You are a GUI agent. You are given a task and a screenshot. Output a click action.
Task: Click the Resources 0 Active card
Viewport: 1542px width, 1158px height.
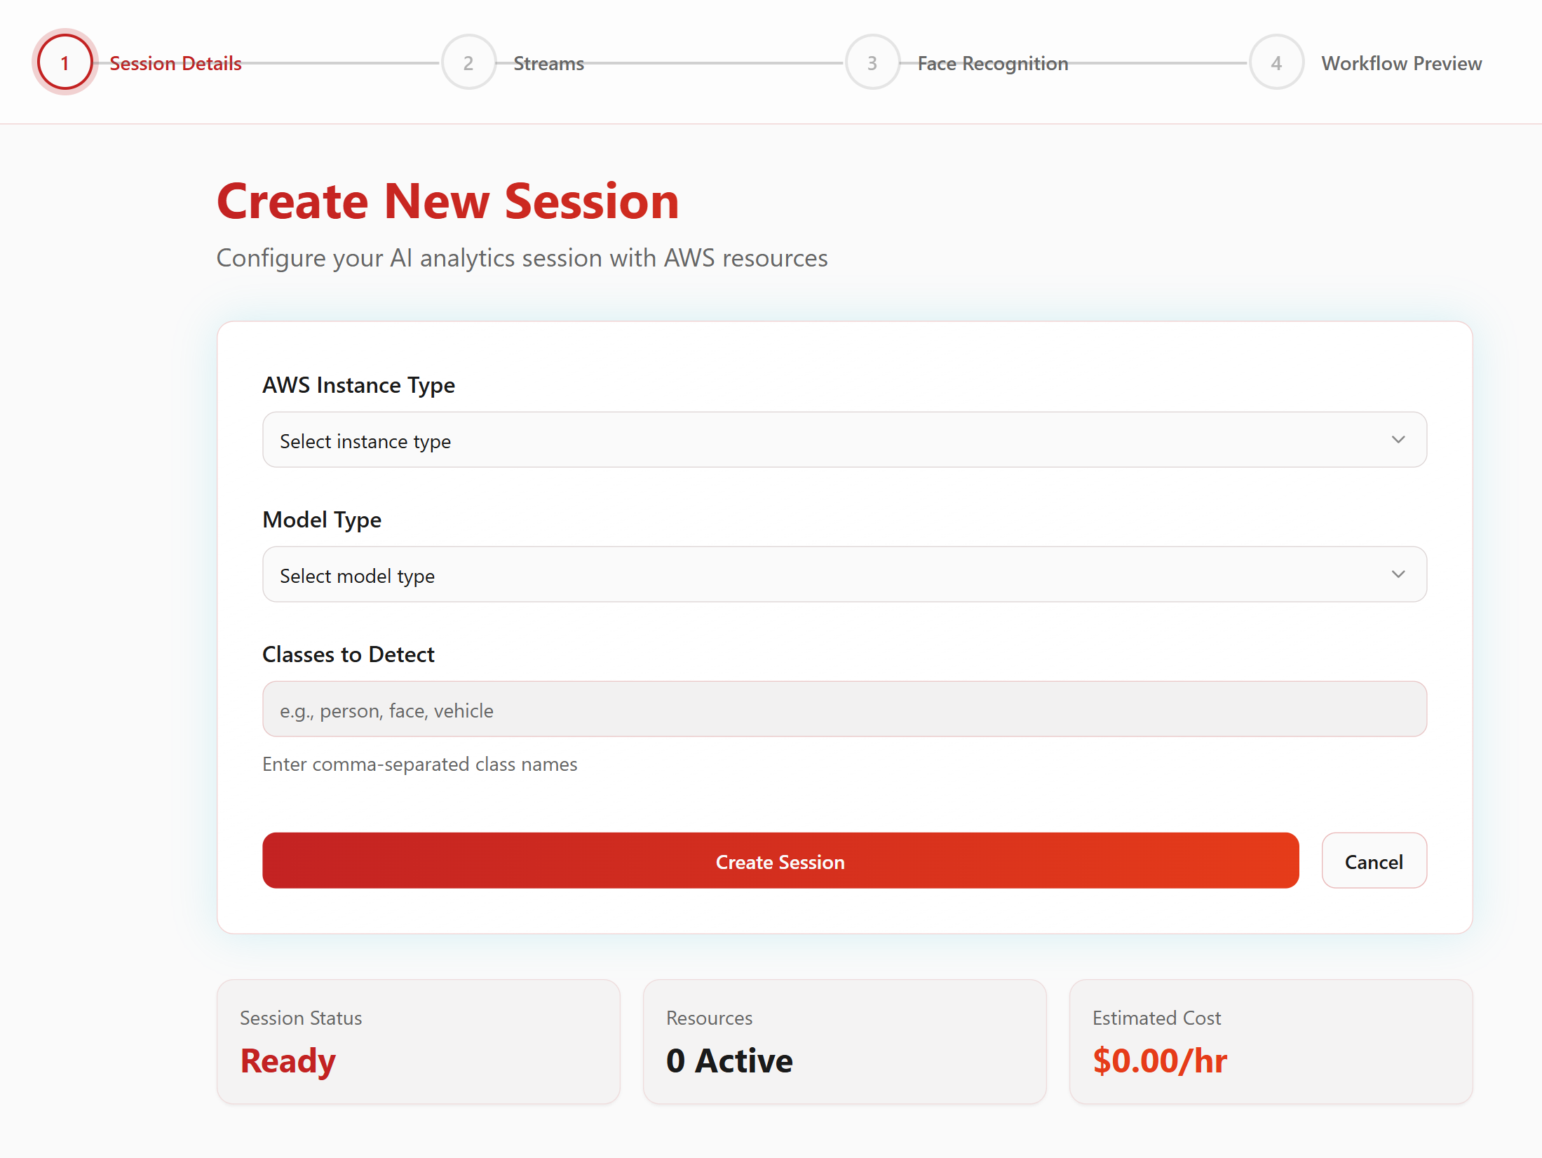(x=844, y=1042)
